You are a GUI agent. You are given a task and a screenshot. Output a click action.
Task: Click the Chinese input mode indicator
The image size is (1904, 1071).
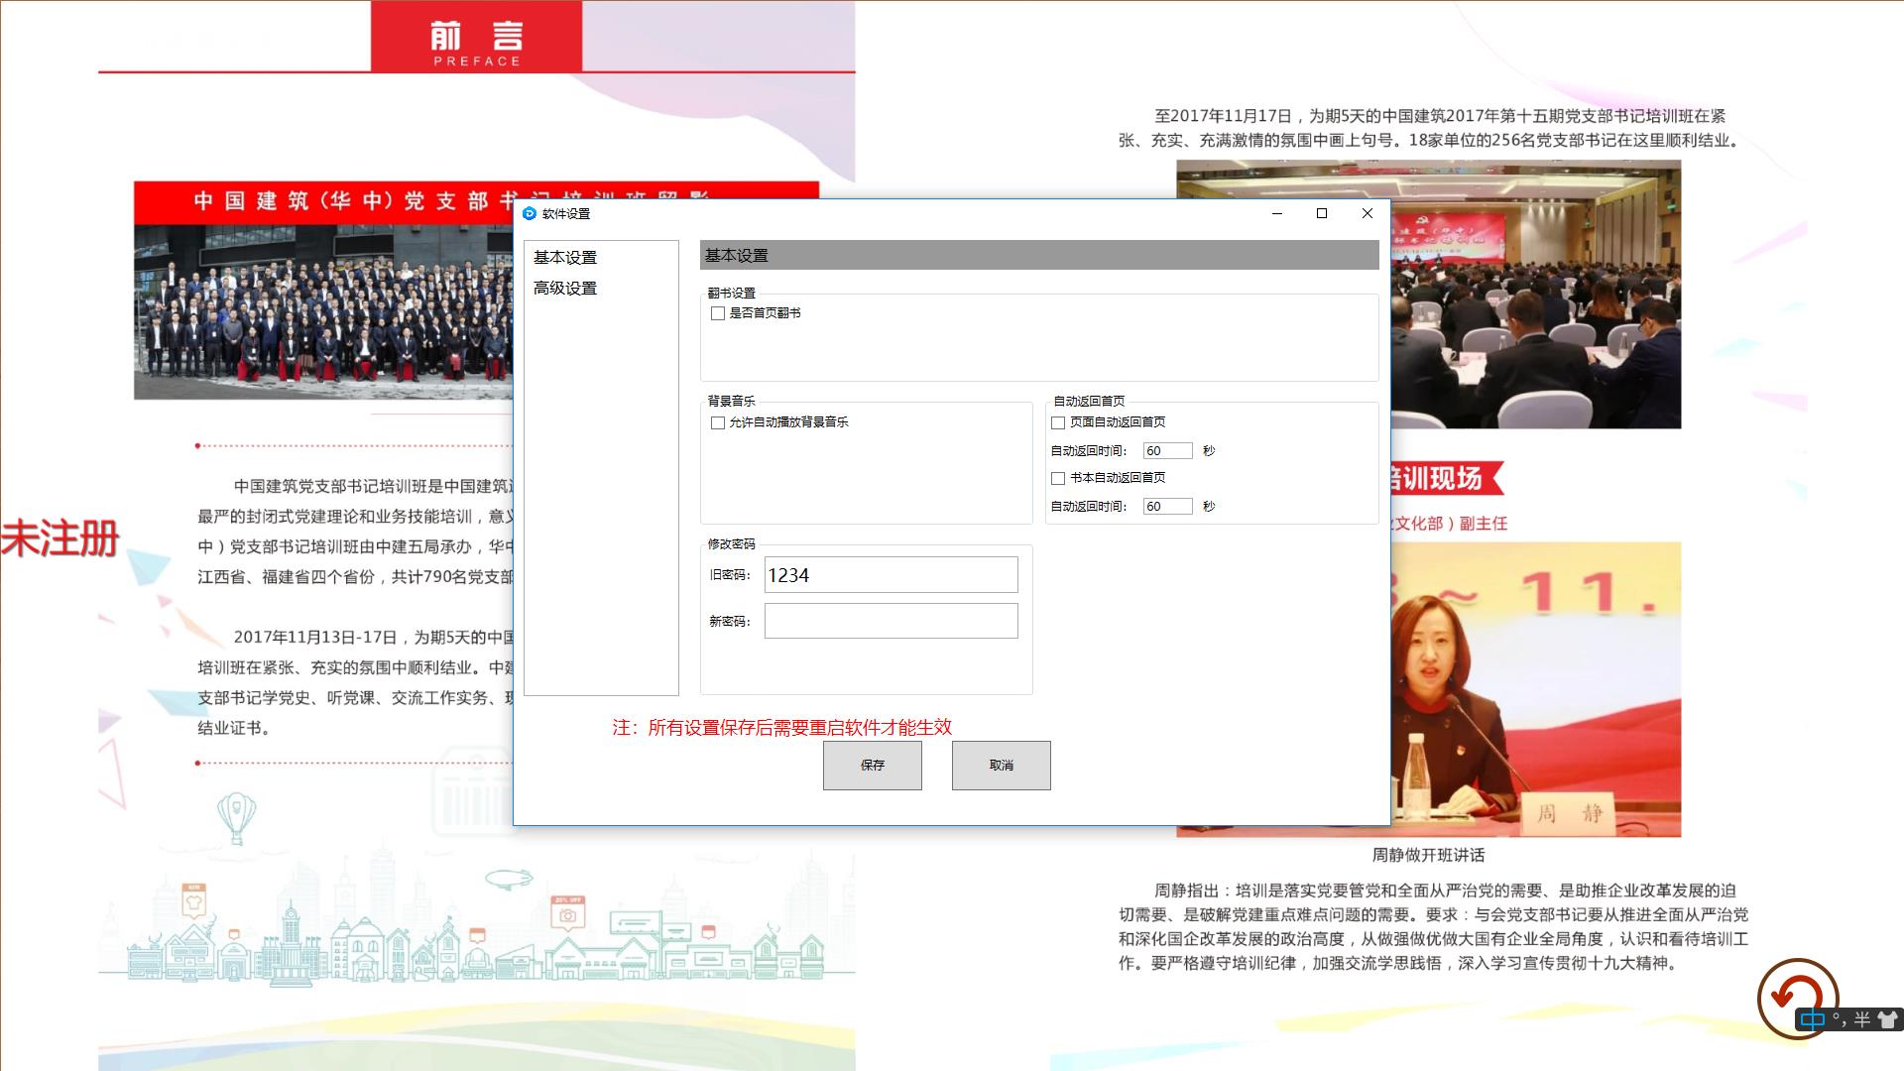1812,1019
